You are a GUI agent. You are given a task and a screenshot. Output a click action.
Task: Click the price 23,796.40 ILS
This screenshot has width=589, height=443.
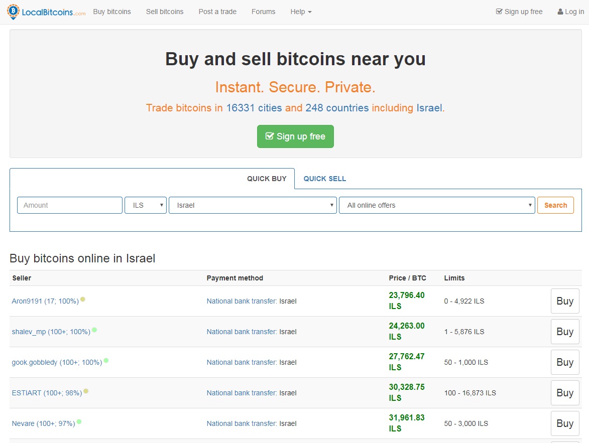406,301
